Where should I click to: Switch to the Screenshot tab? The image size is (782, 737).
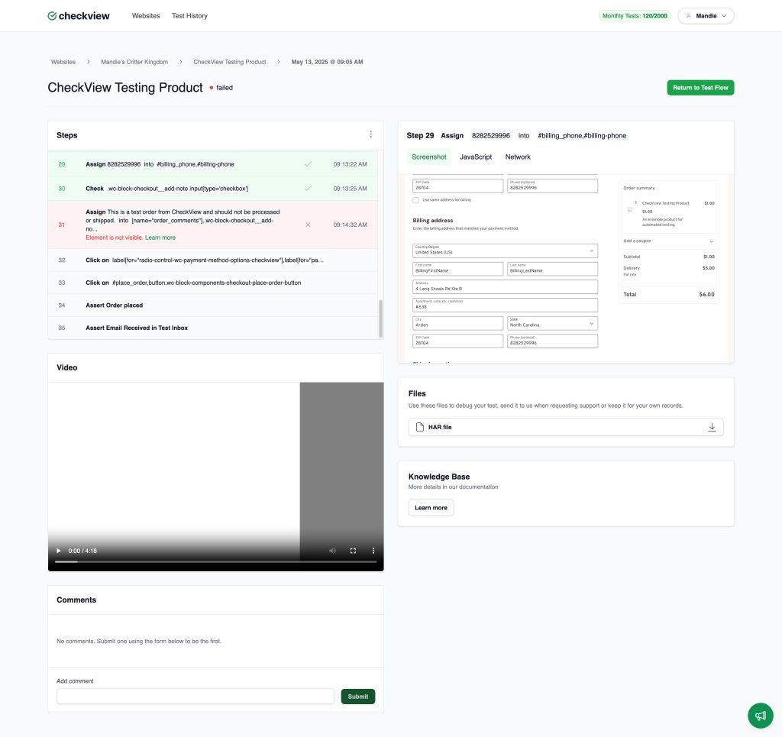tap(429, 157)
